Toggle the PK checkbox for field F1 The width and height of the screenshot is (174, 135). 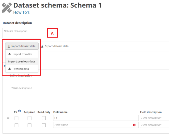(x=16, y=118)
